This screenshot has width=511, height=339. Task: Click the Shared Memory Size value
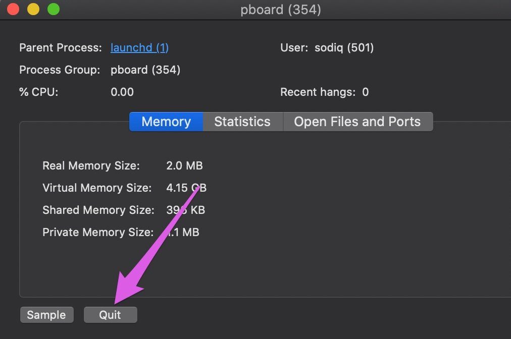186,210
